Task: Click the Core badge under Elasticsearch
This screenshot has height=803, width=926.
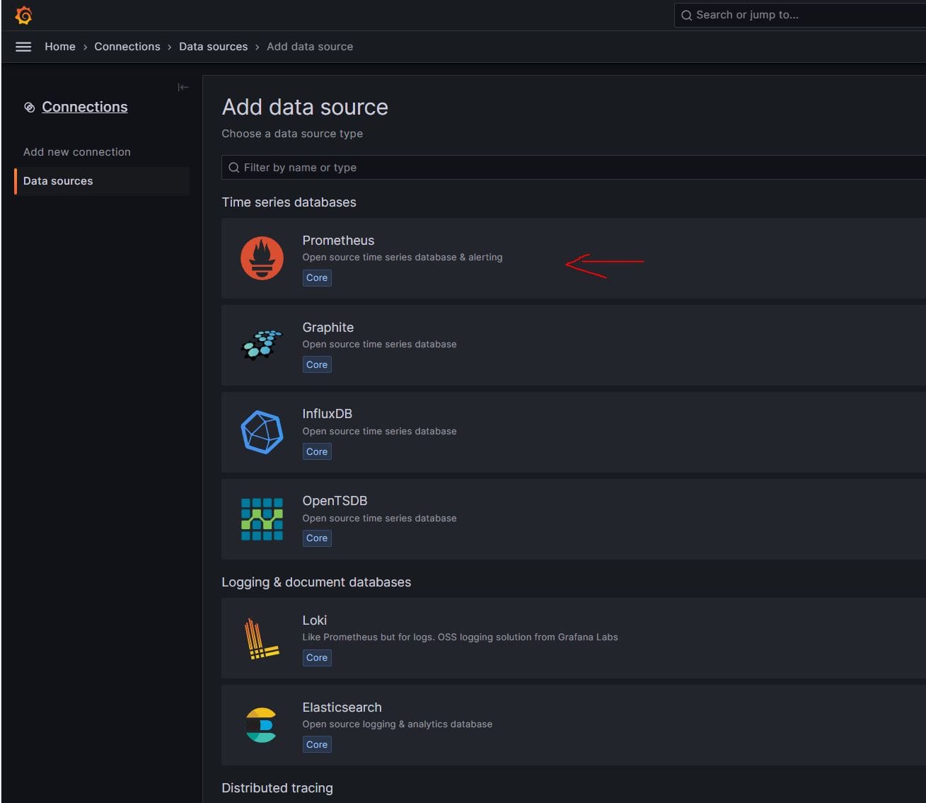Action: click(317, 745)
